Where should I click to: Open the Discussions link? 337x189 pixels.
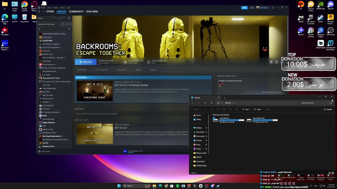tap(122, 70)
